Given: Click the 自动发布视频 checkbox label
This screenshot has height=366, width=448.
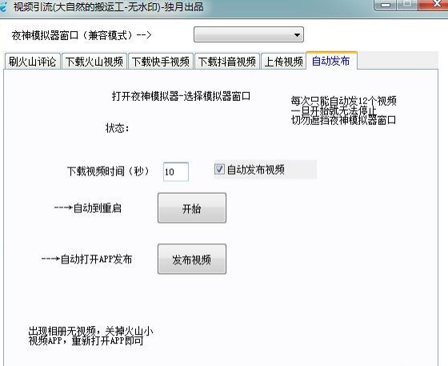Looking at the screenshot, I should click(x=256, y=170).
